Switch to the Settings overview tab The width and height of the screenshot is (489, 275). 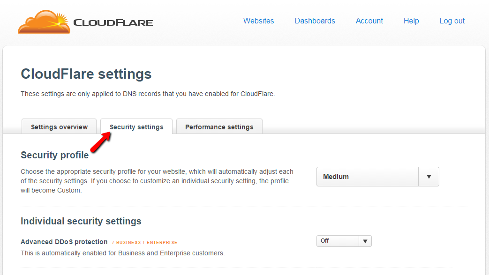coord(59,126)
